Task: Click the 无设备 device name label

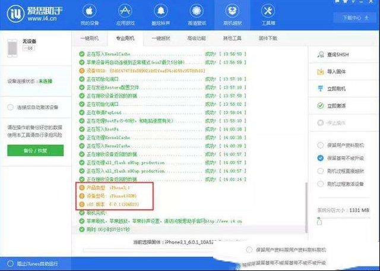Action: (x=29, y=41)
